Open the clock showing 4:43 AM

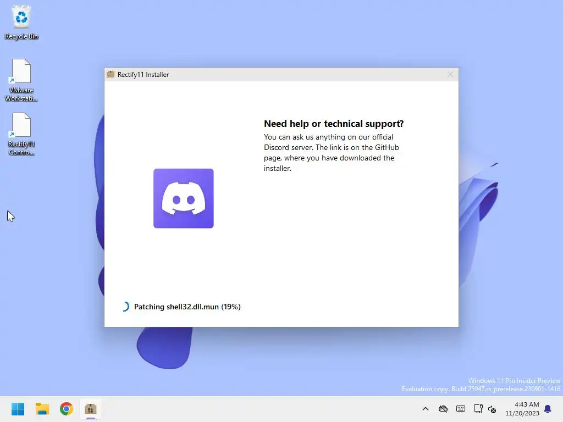point(527,404)
